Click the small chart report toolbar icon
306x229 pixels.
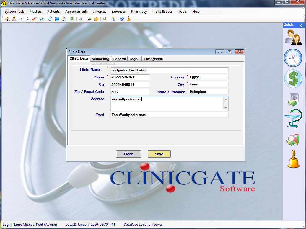pos(105,19)
